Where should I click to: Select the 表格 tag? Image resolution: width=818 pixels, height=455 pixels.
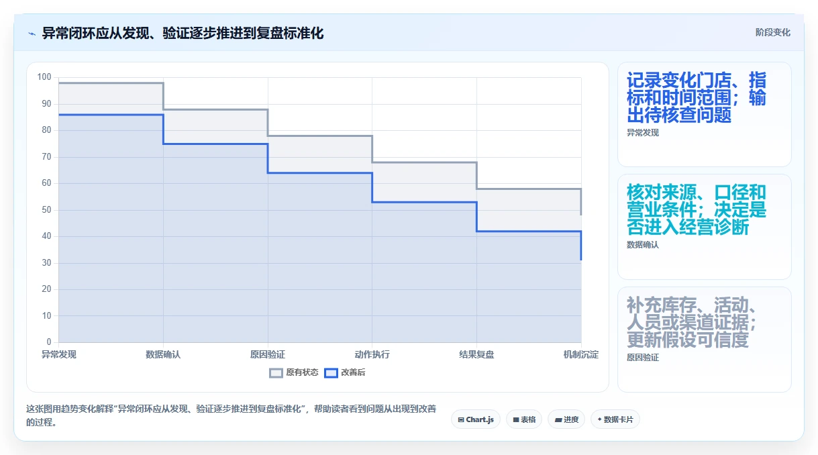524,419
